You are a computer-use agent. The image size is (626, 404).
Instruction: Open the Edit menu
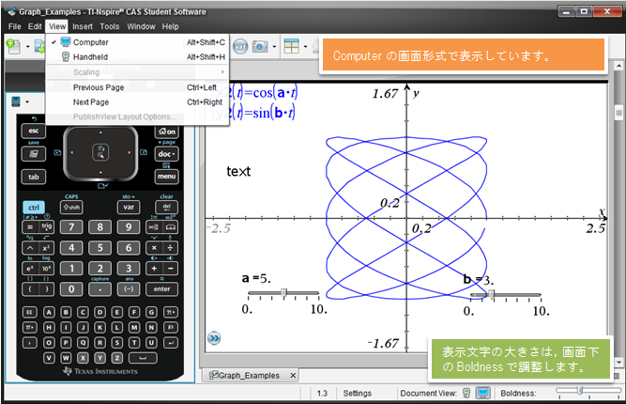(x=35, y=26)
